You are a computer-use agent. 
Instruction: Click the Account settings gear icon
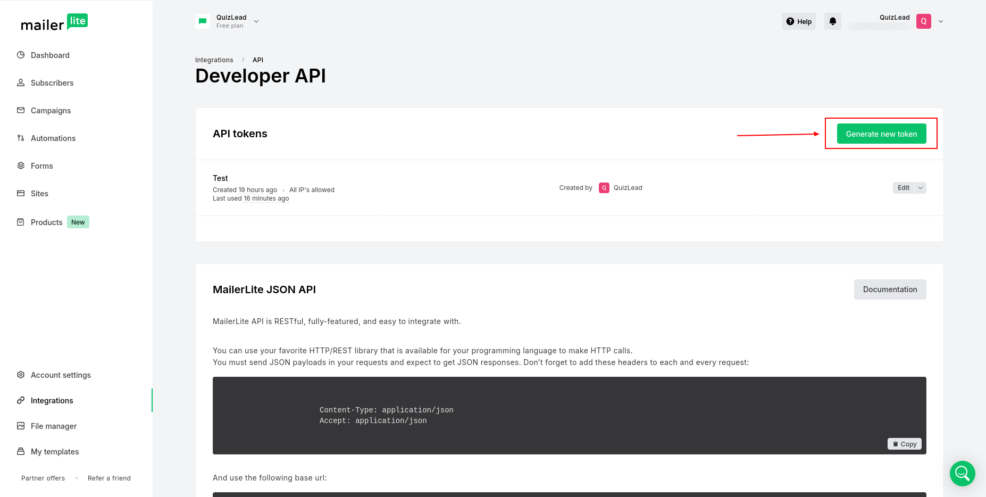tap(21, 375)
